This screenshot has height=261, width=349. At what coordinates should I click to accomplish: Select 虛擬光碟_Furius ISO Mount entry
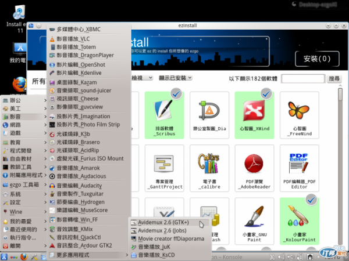point(89,159)
